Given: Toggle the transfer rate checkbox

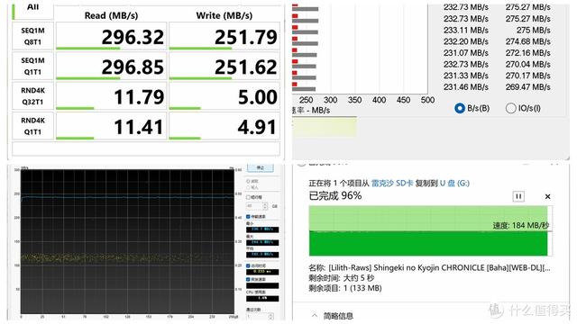Looking at the screenshot, I should (249, 216).
